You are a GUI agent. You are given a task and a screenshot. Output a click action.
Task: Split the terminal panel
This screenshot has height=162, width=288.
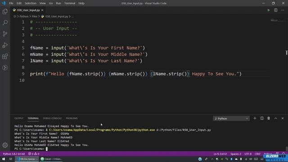click(x=262, y=118)
